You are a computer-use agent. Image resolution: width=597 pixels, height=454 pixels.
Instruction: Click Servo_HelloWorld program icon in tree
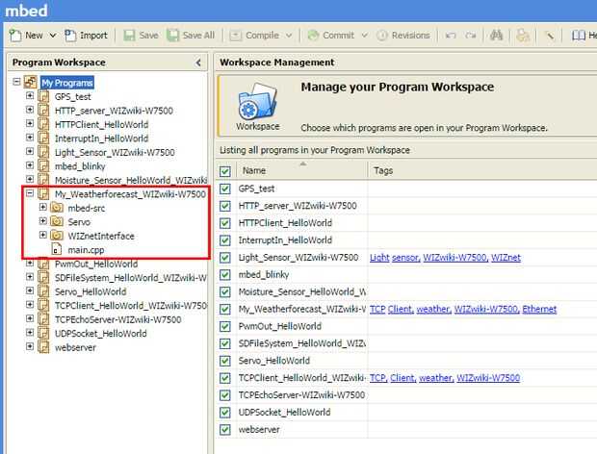pos(43,291)
